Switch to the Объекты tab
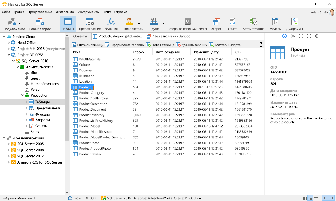Viewport: 336px width, 201px height. point(80,36)
